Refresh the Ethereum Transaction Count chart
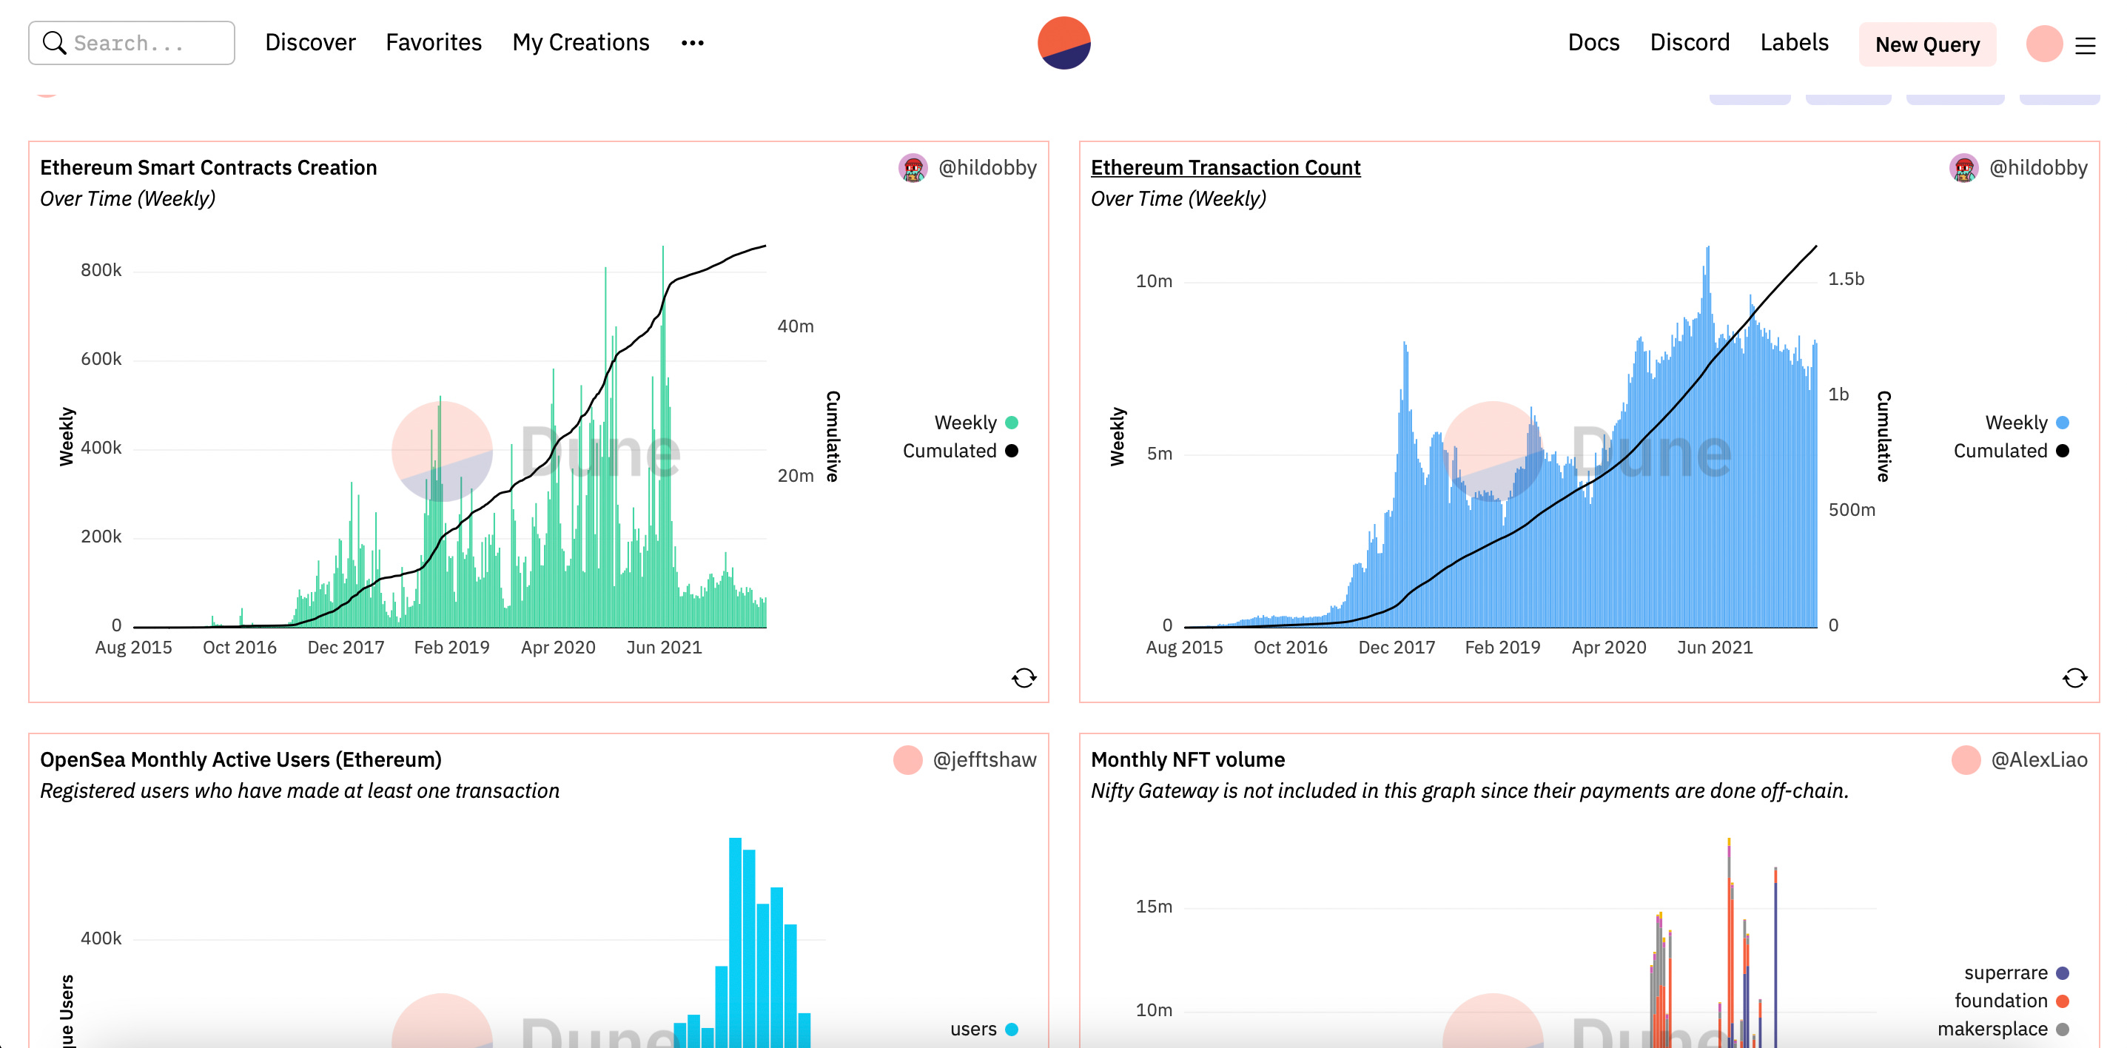The image size is (2127, 1048). coord(2074,678)
